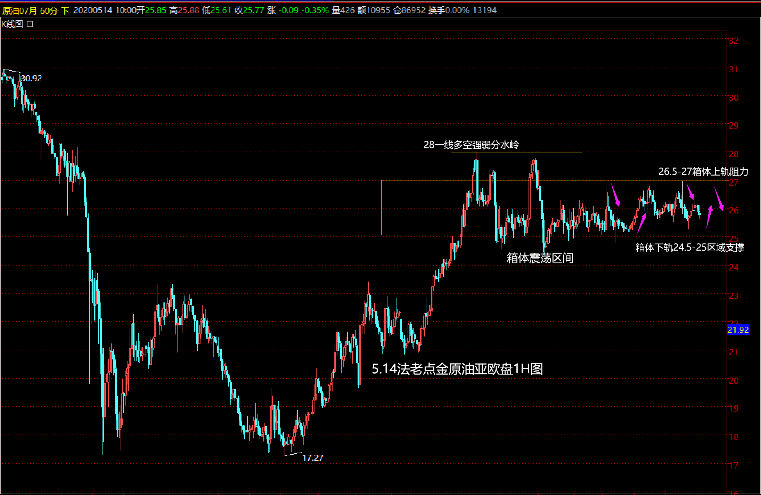Click the blue 21.92 price tag

tap(738, 330)
